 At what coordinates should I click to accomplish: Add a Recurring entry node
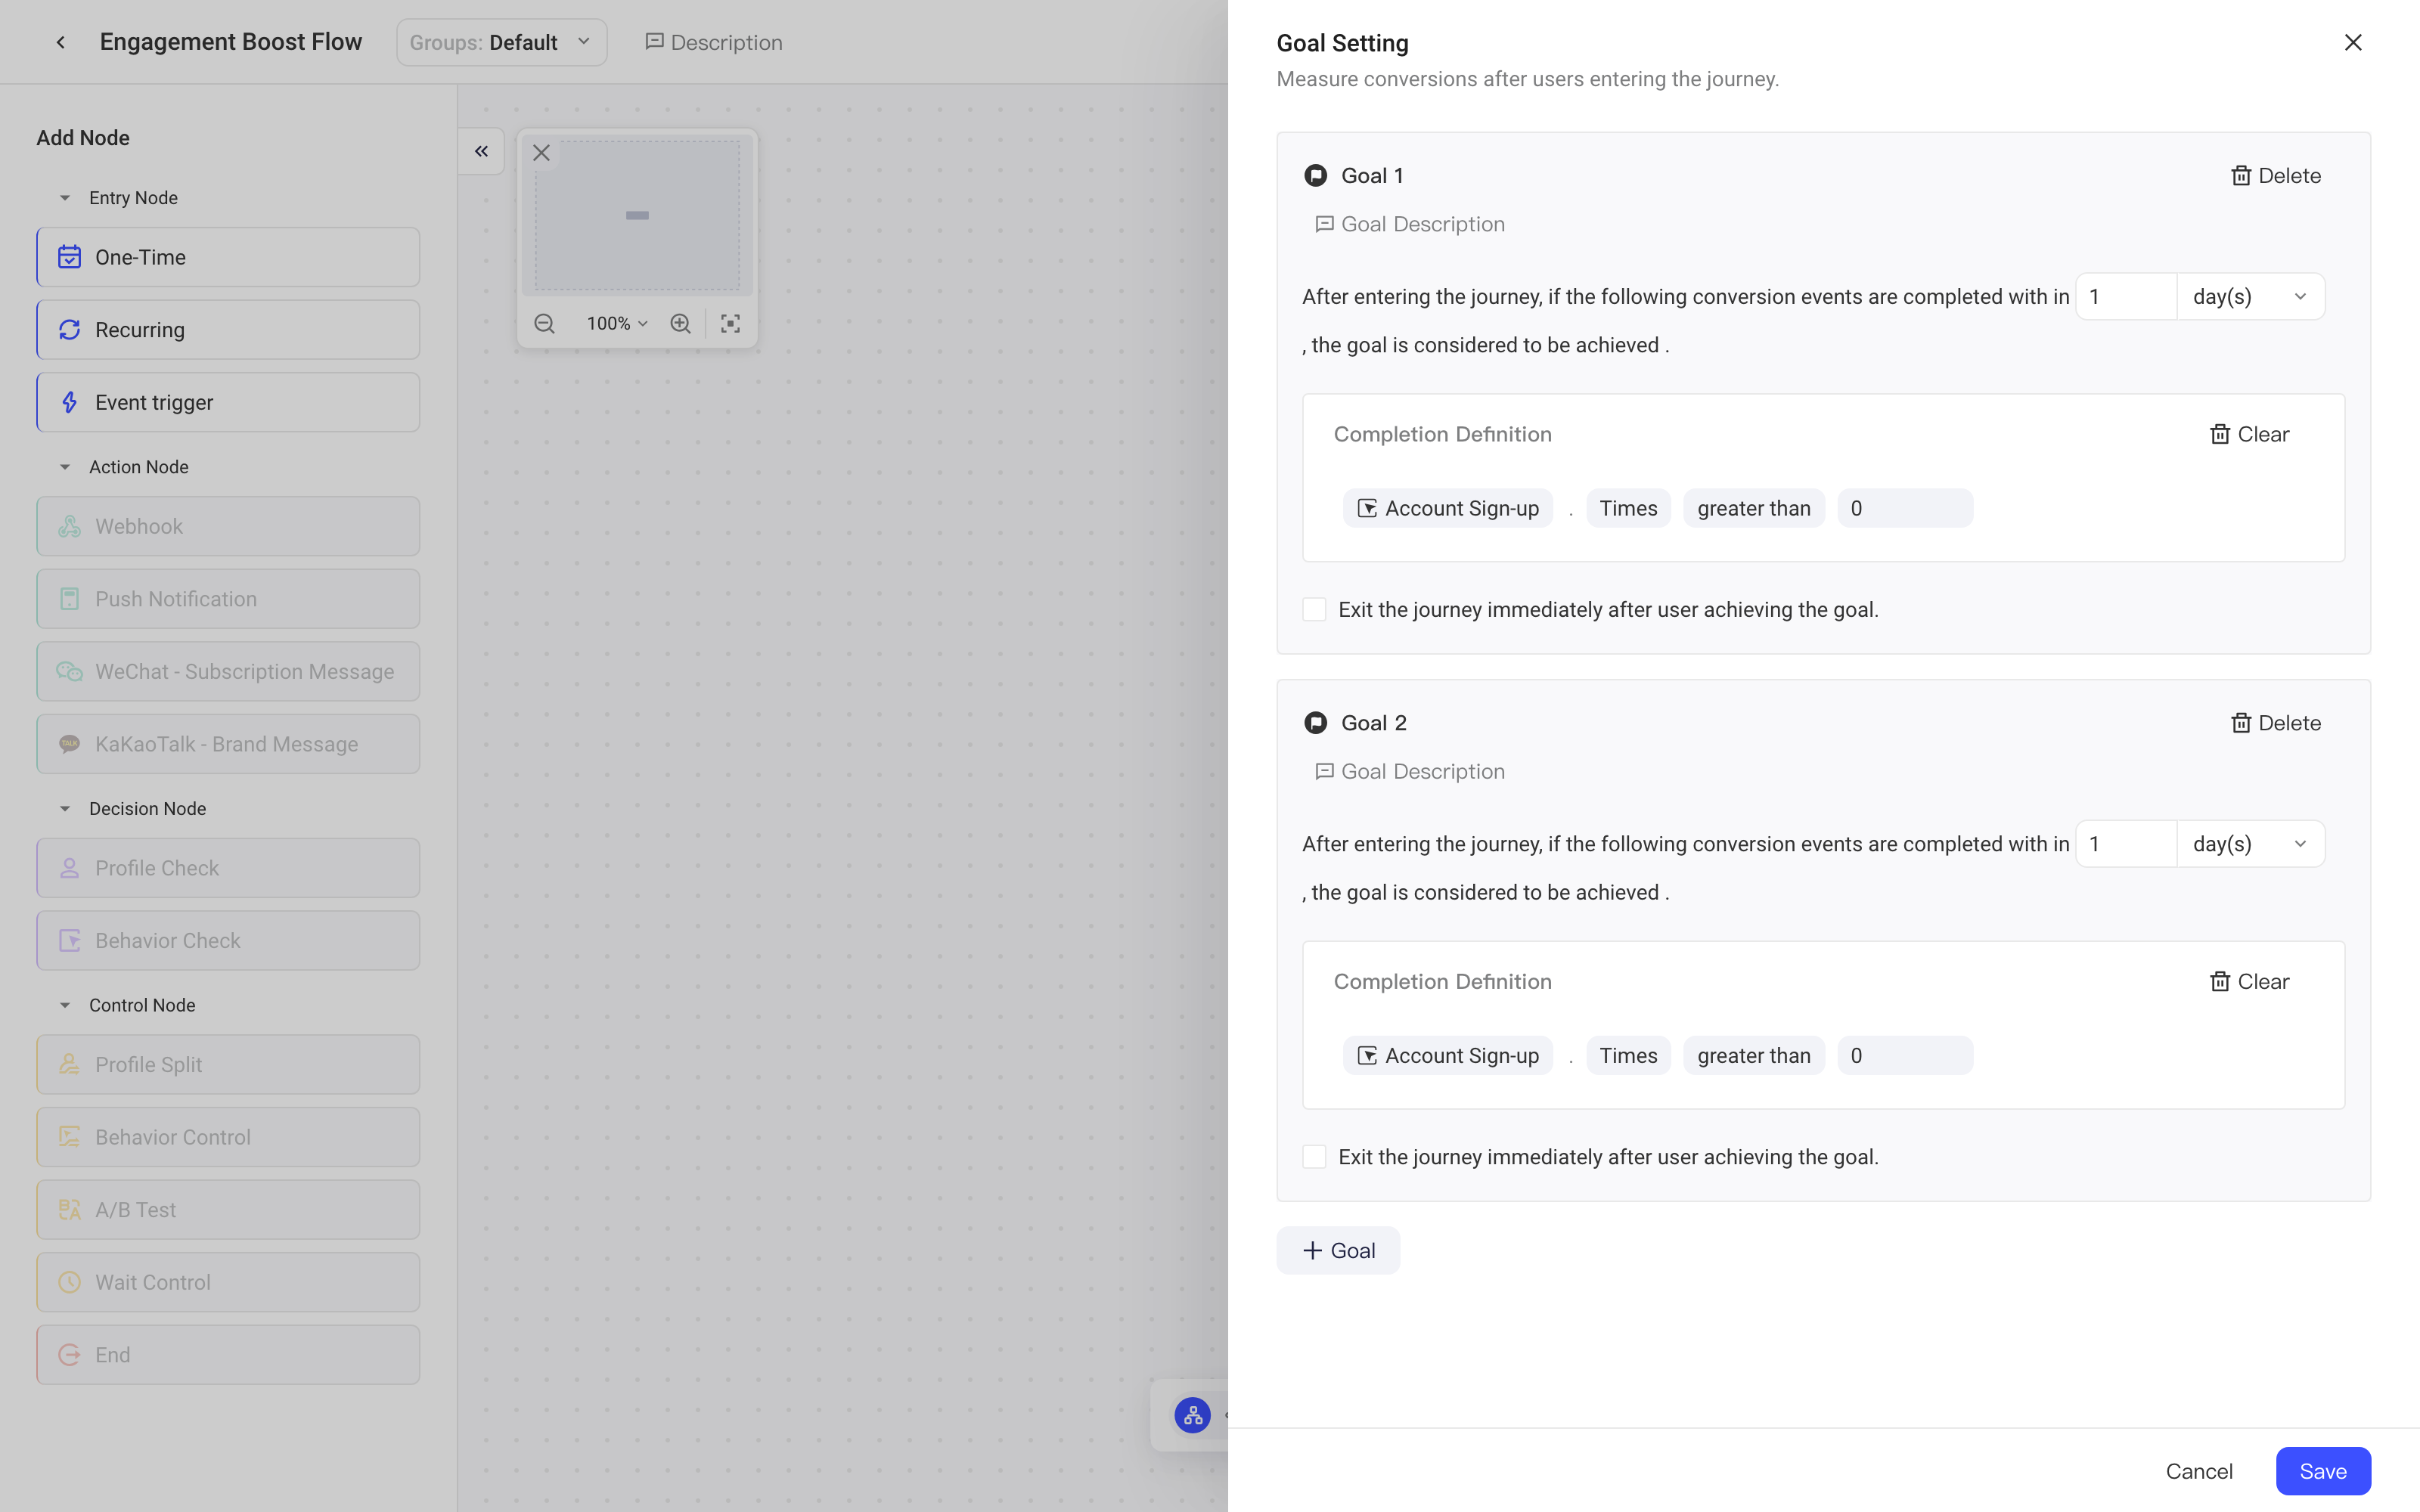click(x=228, y=330)
